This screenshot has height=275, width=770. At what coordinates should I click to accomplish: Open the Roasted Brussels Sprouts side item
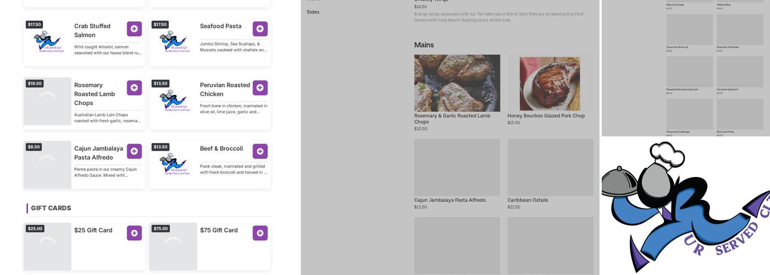click(x=689, y=72)
